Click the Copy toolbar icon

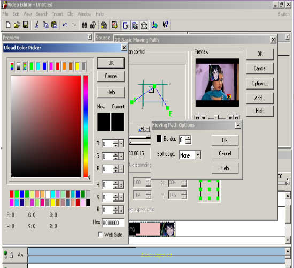45,25
